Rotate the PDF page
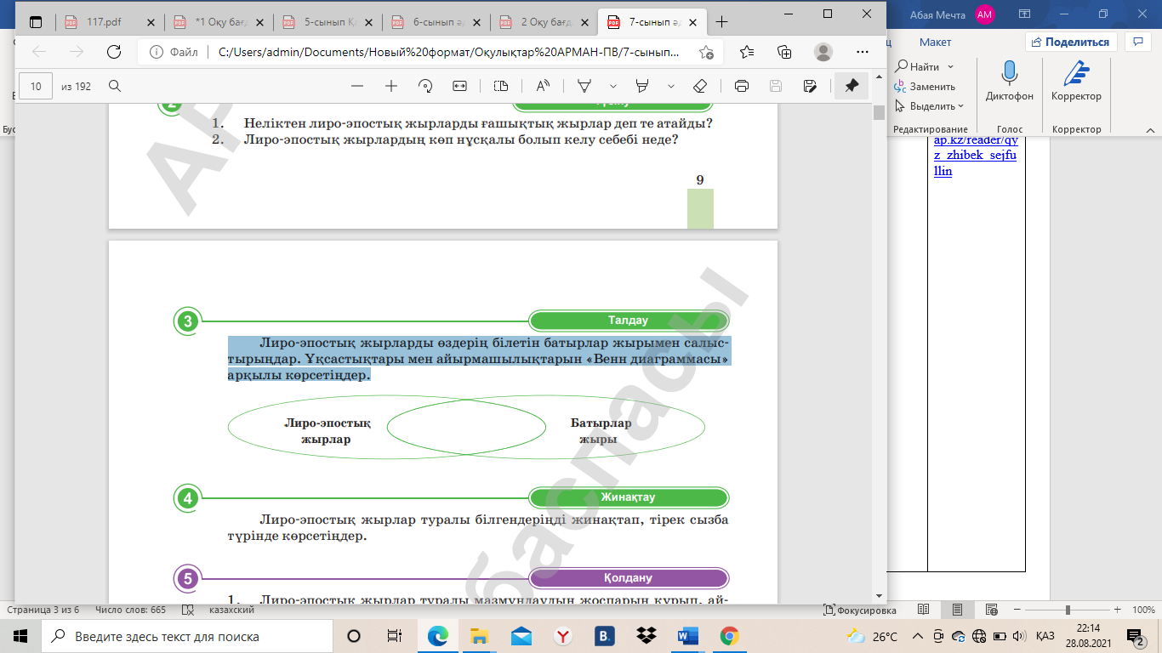The image size is (1162, 653). [x=426, y=86]
